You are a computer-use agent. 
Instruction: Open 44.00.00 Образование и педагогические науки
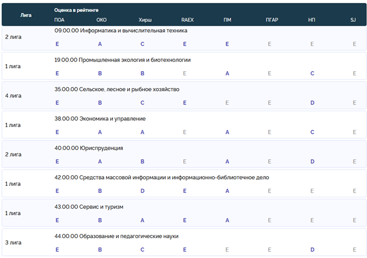pyautogui.click(x=116, y=236)
